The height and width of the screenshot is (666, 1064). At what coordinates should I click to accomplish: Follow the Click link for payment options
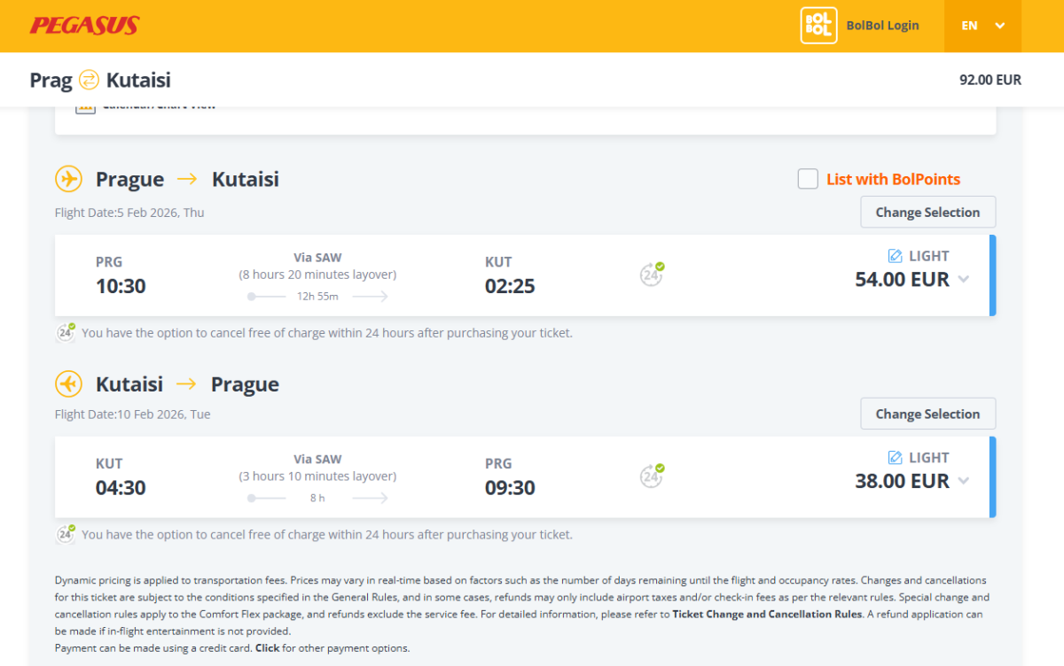click(267, 647)
